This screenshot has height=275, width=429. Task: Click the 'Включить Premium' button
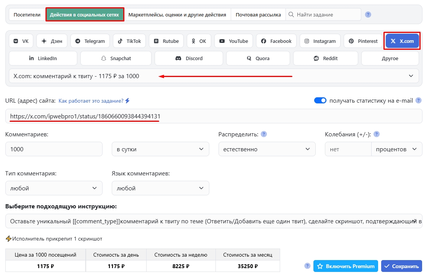click(346, 266)
